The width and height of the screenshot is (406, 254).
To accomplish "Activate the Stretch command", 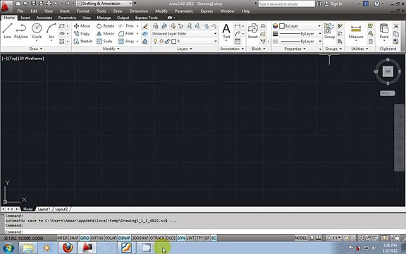I will 83,41.
